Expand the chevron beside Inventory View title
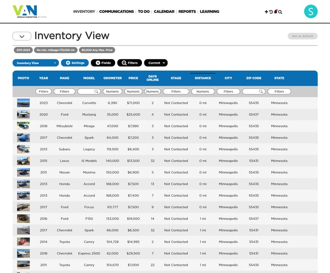 point(22,36)
